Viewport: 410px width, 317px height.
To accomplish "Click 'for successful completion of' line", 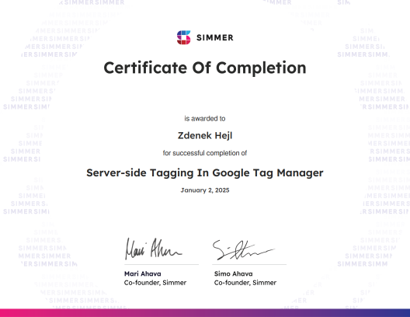I will click(205, 153).
